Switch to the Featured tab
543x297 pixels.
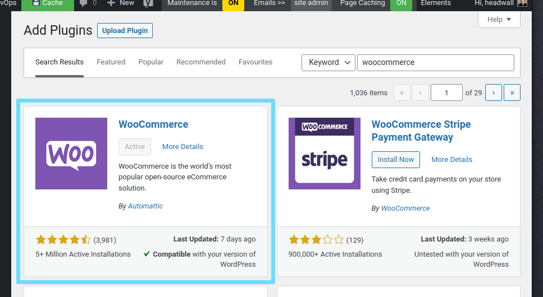click(x=111, y=62)
